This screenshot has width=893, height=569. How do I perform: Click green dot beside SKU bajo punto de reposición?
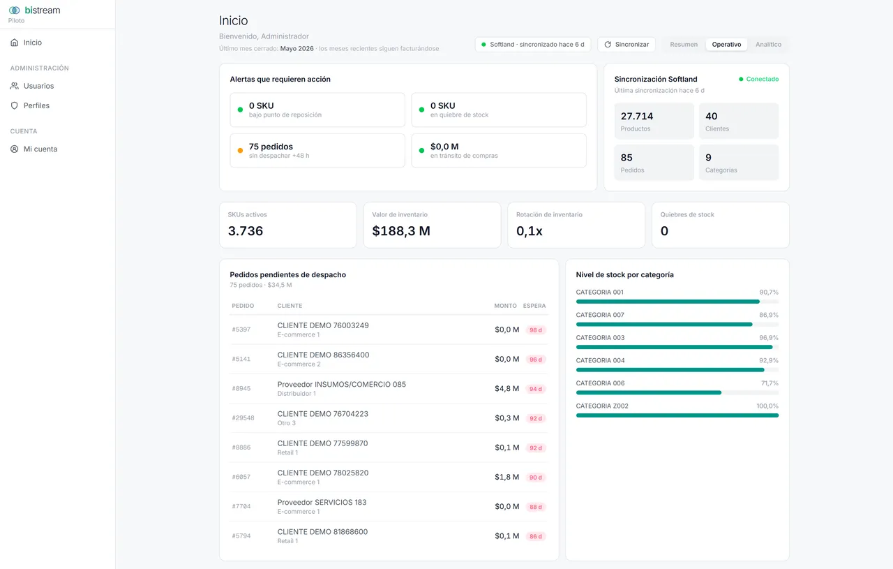click(241, 110)
